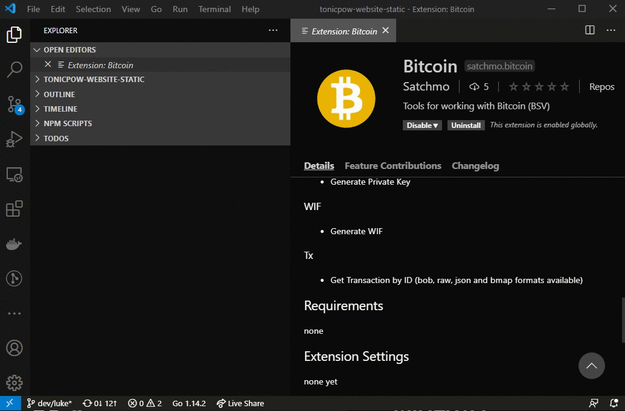Click the scroll-to-top round arrow button

[x=592, y=366]
